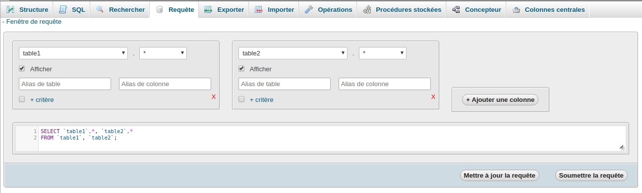Enable the critère checkbox for table2
Viewport: 642px width, 193px height.
tap(241, 99)
